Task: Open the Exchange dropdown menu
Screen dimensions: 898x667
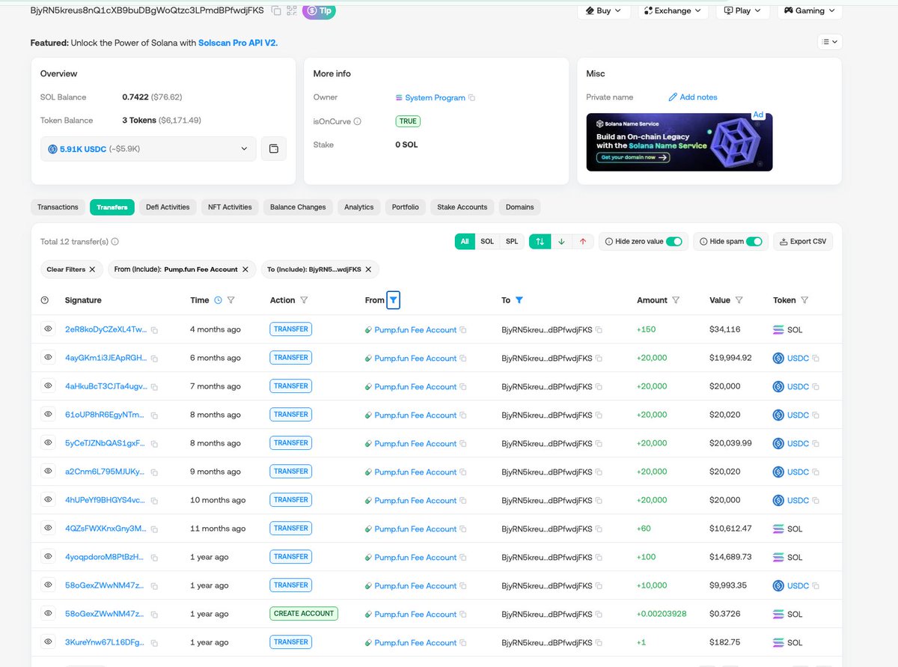Action: pos(672,10)
